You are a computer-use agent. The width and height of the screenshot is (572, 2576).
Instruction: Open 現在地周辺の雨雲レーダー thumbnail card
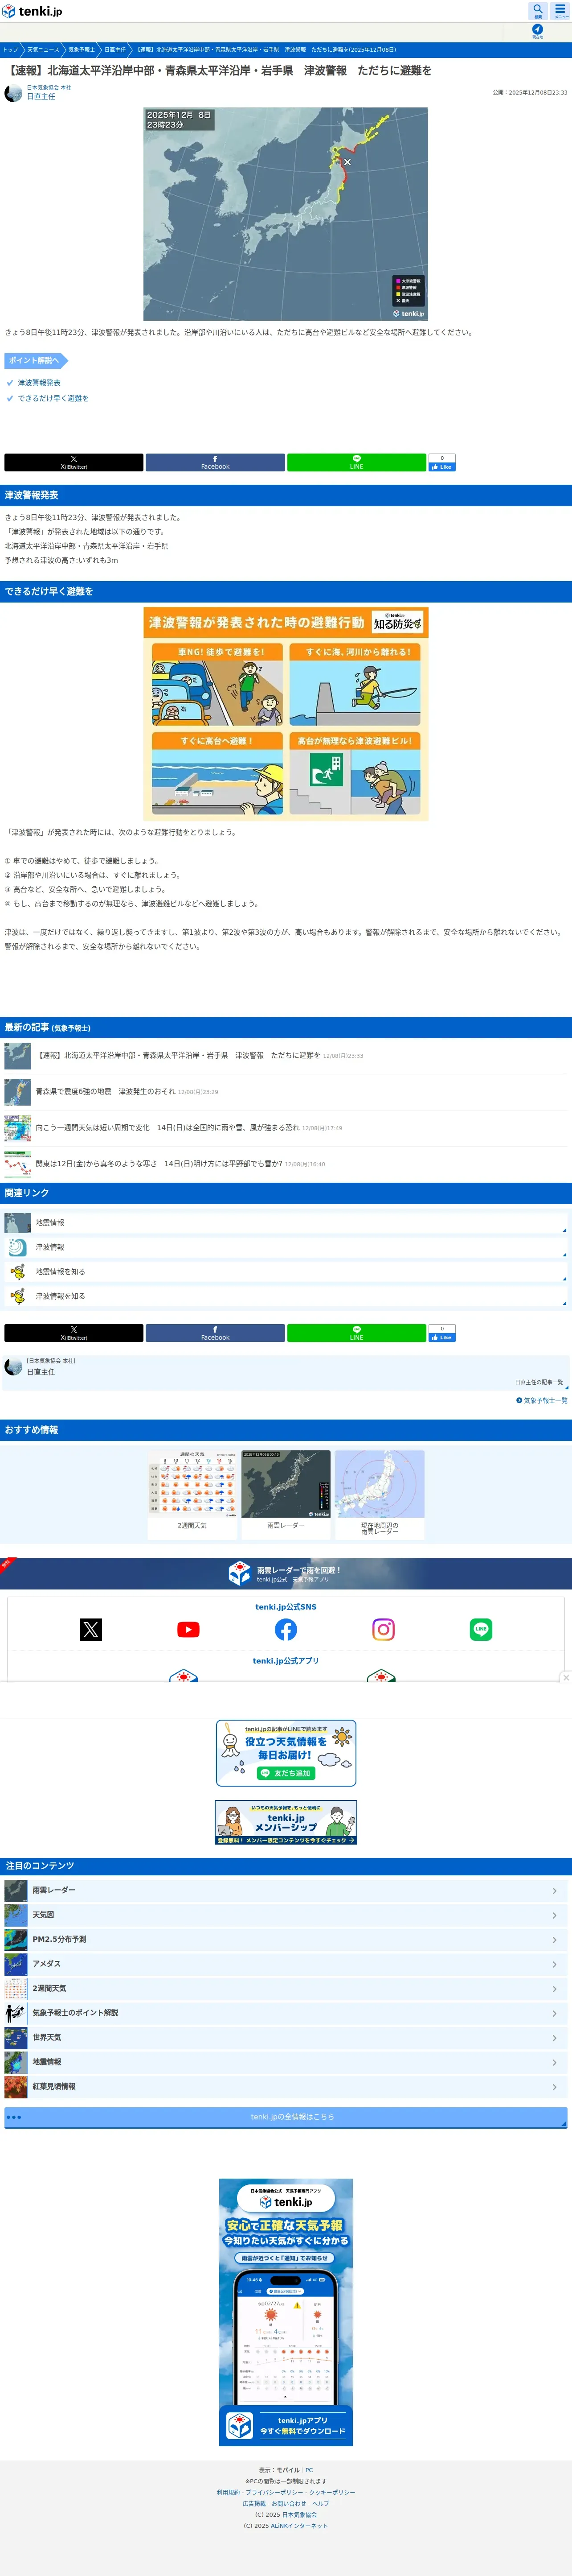click(380, 1494)
